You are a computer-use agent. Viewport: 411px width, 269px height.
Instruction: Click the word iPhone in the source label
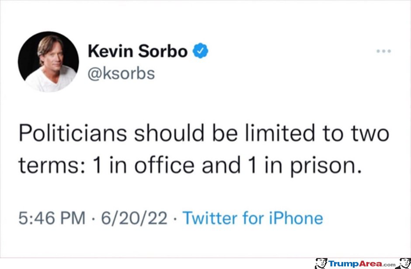tap(296, 219)
